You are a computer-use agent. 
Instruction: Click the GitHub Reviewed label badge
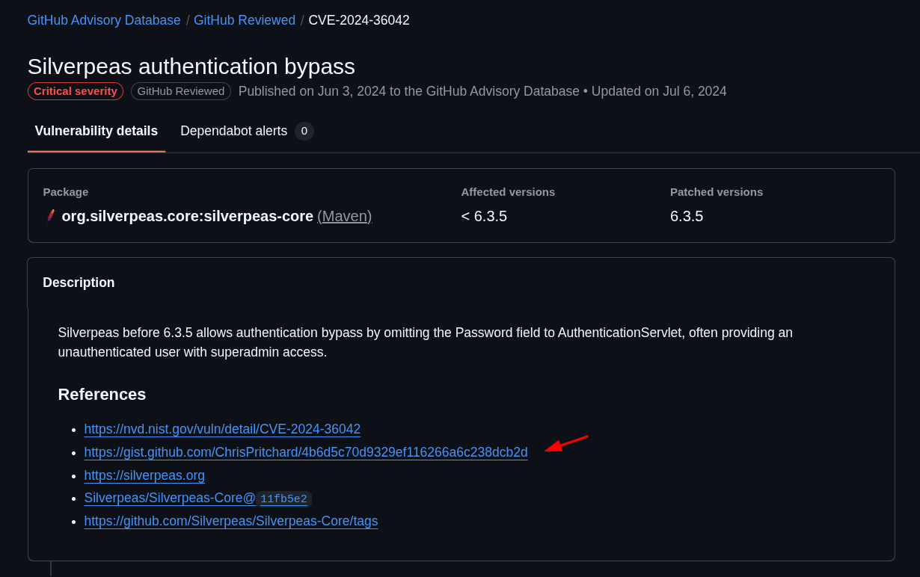point(181,91)
